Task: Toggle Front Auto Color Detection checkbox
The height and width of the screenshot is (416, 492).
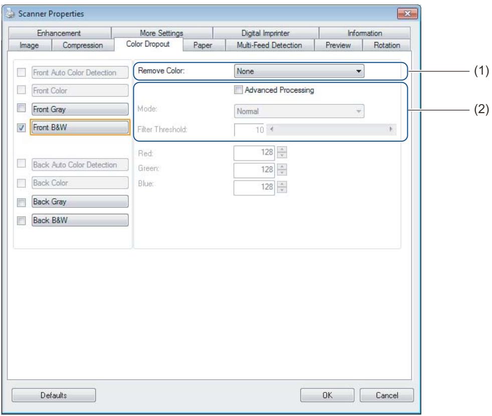Action: coord(22,73)
